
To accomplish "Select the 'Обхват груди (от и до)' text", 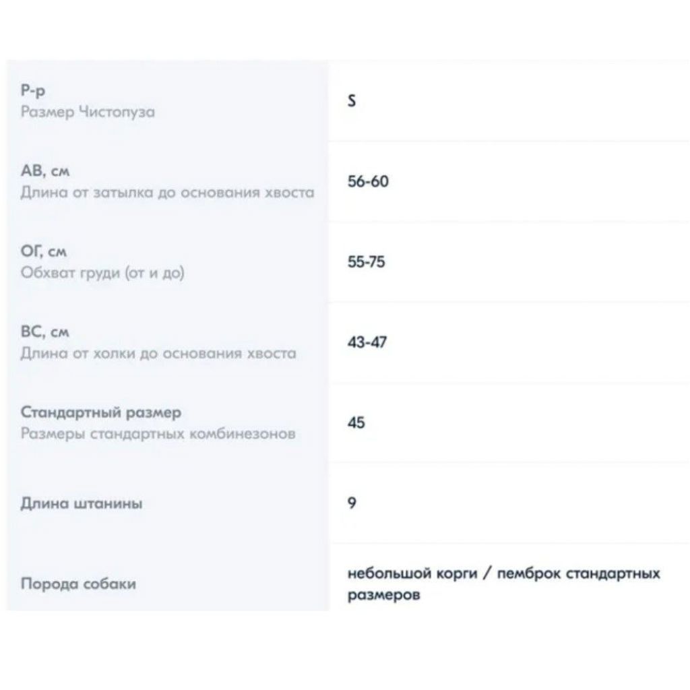I will 102,273.
